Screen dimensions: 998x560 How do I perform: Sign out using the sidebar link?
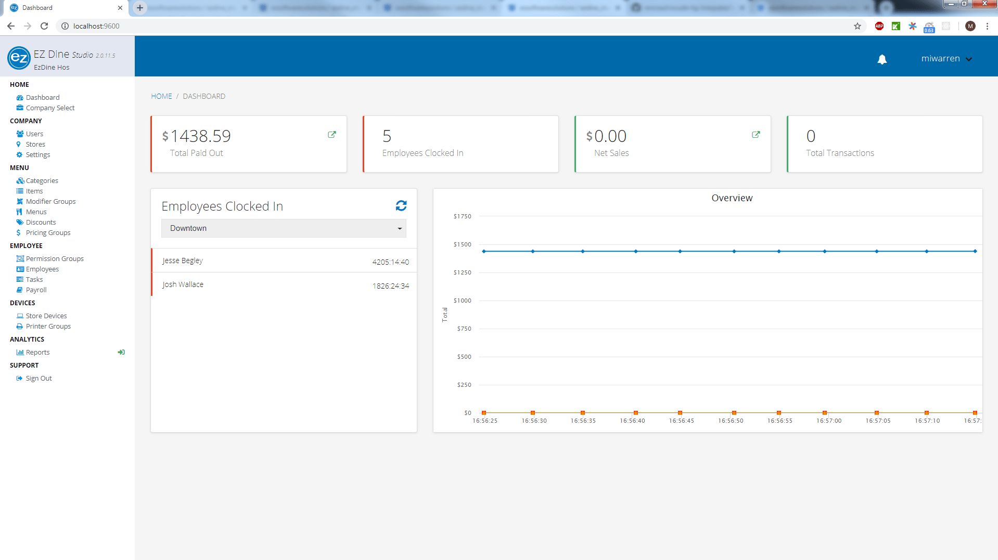click(38, 378)
